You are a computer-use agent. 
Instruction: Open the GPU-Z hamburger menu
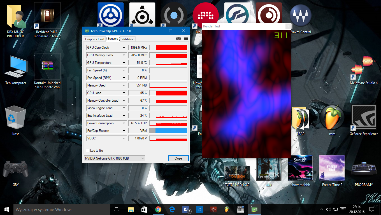[x=186, y=39]
